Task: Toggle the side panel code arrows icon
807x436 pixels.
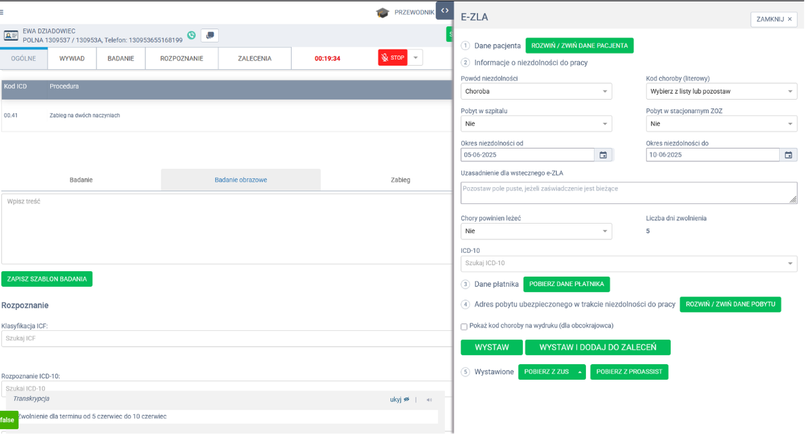Action: [444, 10]
